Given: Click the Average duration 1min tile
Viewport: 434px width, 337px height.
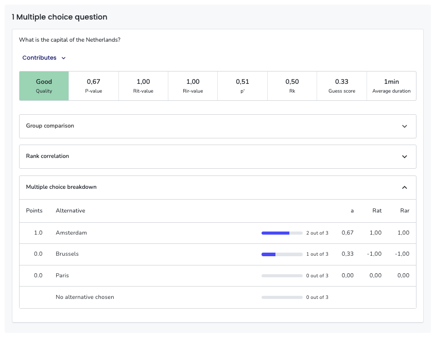Looking at the screenshot, I should (391, 86).
